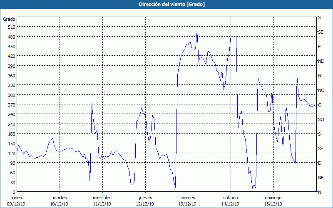This screenshot has height=208, width=333.
Task: Click compass 'N' at the 0 level
Action: (x=319, y=192)
